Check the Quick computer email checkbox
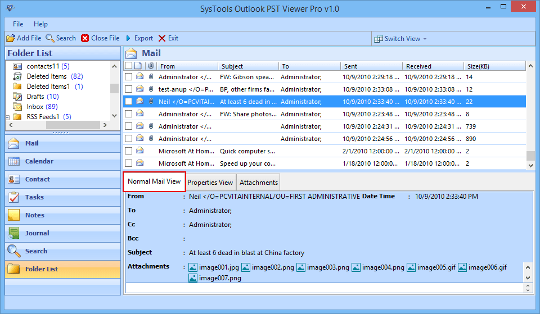This screenshot has height=314, width=540. (x=128, y=151)
